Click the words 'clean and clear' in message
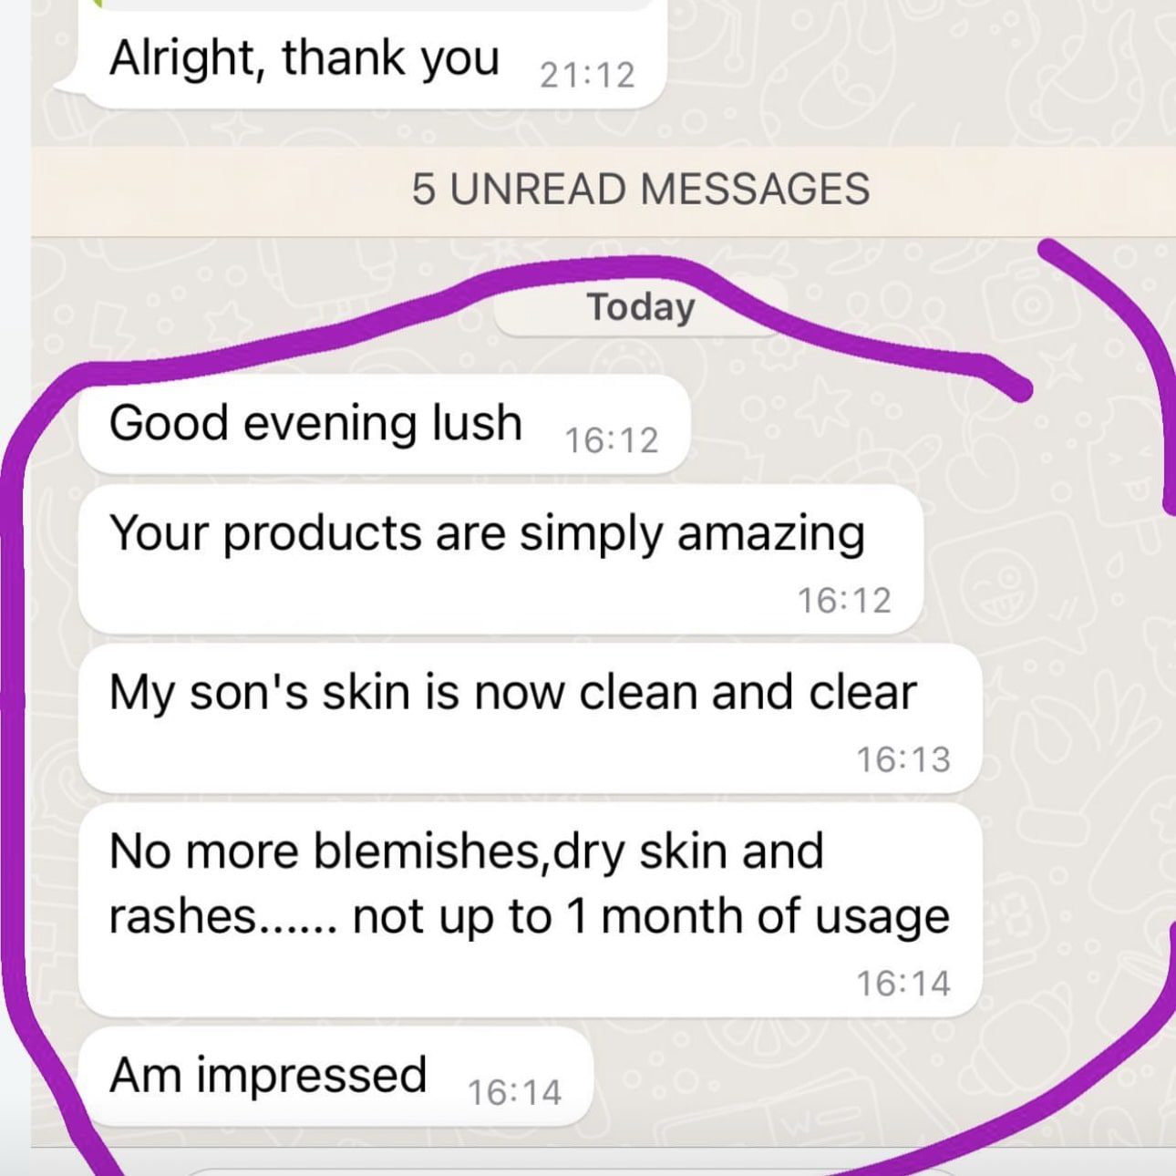Image resolution: width=1176 pixels, height=1176 pixels. point(748,692)
